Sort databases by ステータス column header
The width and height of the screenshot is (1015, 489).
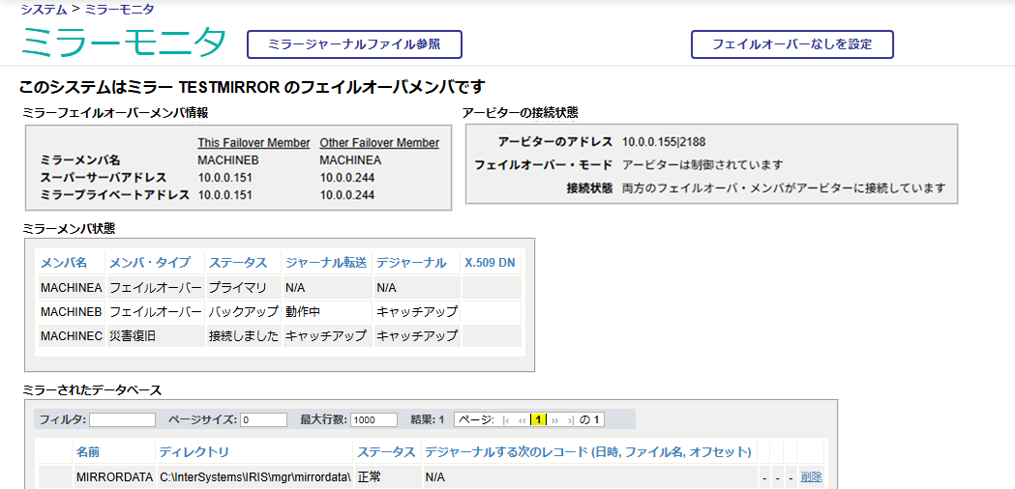tap(386, 452)
